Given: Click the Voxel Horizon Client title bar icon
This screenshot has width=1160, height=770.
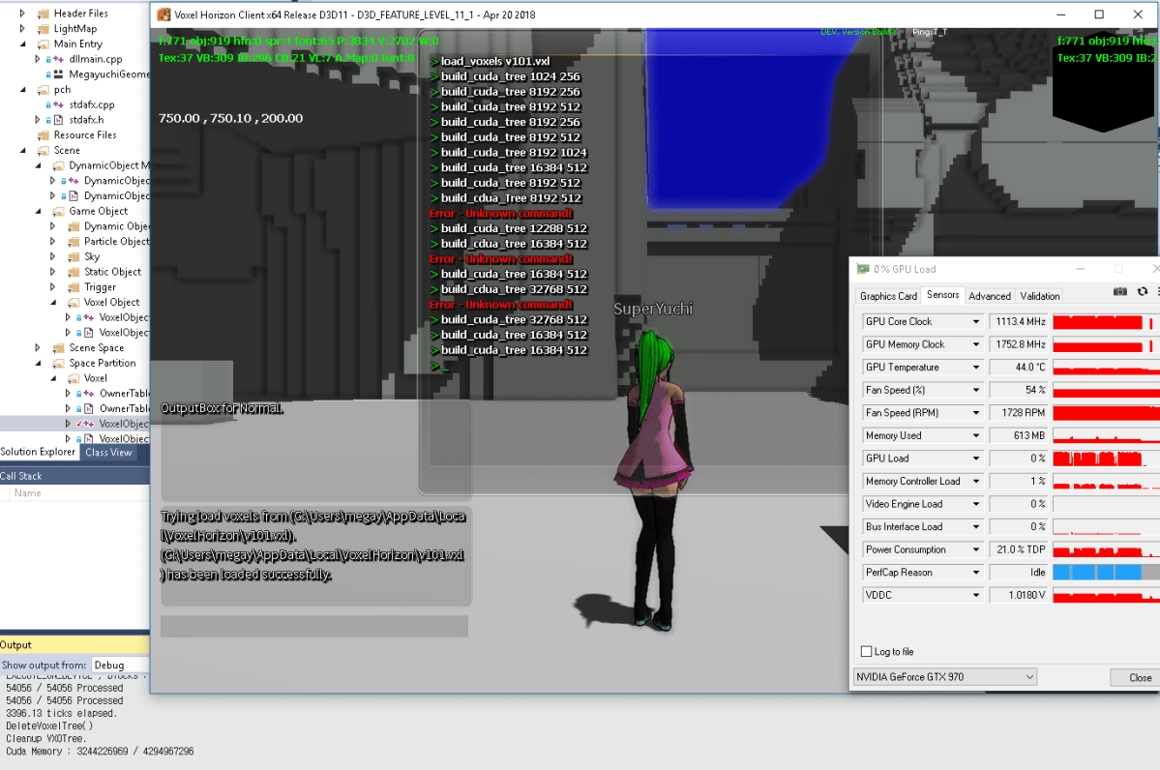Looking at the screenshot, I should click(163, 15).
